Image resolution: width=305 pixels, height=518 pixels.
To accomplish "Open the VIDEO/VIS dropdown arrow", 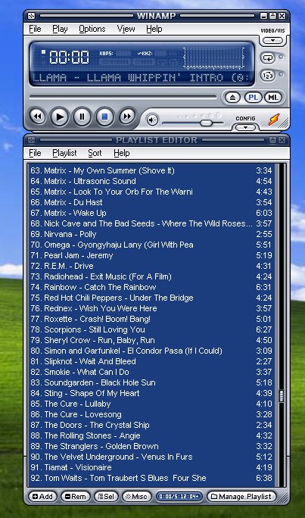I will tap(272, 41).
